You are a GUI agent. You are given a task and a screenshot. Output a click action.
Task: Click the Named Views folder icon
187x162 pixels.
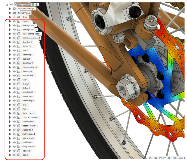pos(14,13)
